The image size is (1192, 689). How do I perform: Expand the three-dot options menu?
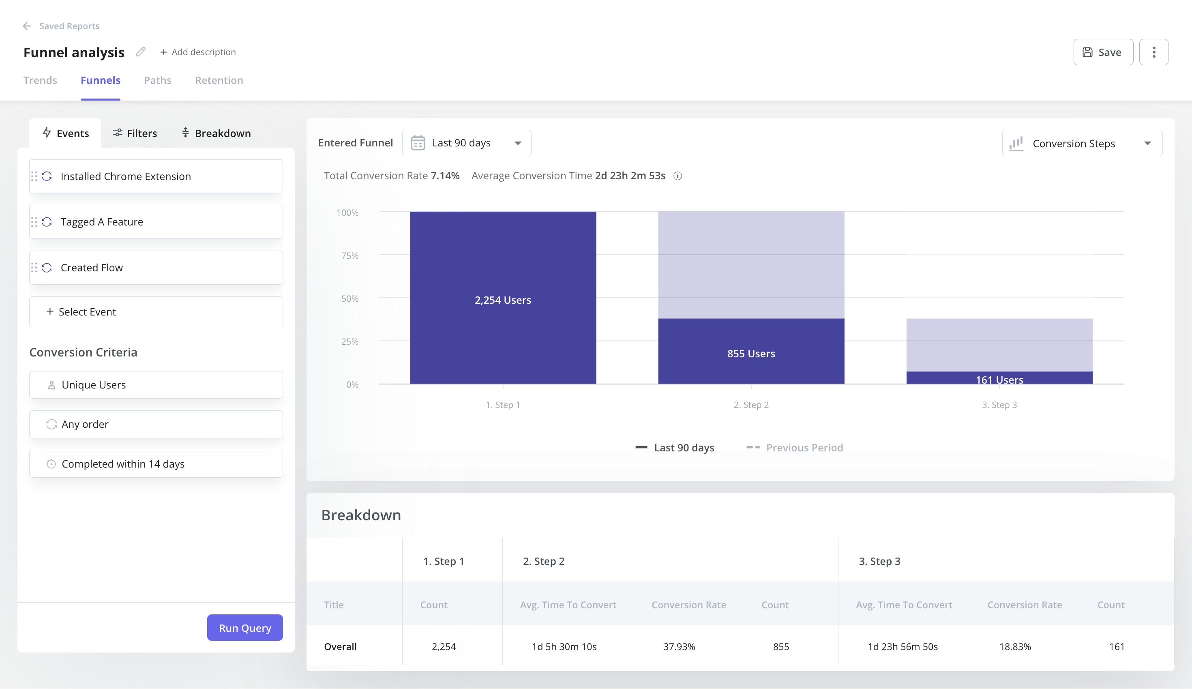[x=1153, y=52]
